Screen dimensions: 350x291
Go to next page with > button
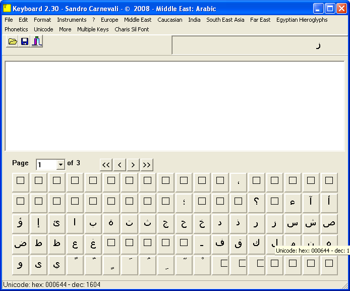tap(133, 165)
